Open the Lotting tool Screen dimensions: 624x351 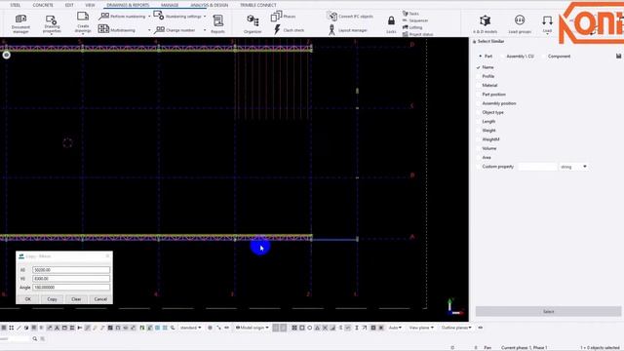[412, 27]
